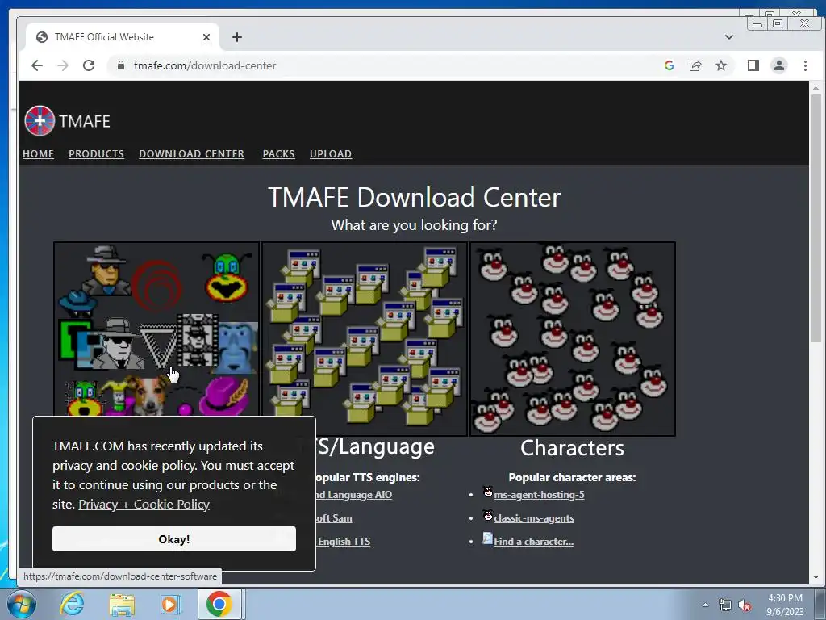826x620 pixels.
Task: Open the Find a character... link
Action: (534, 542)
